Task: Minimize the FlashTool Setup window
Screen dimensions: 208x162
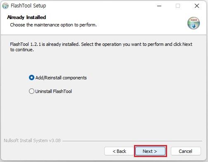Action: (x=159, y=6)
